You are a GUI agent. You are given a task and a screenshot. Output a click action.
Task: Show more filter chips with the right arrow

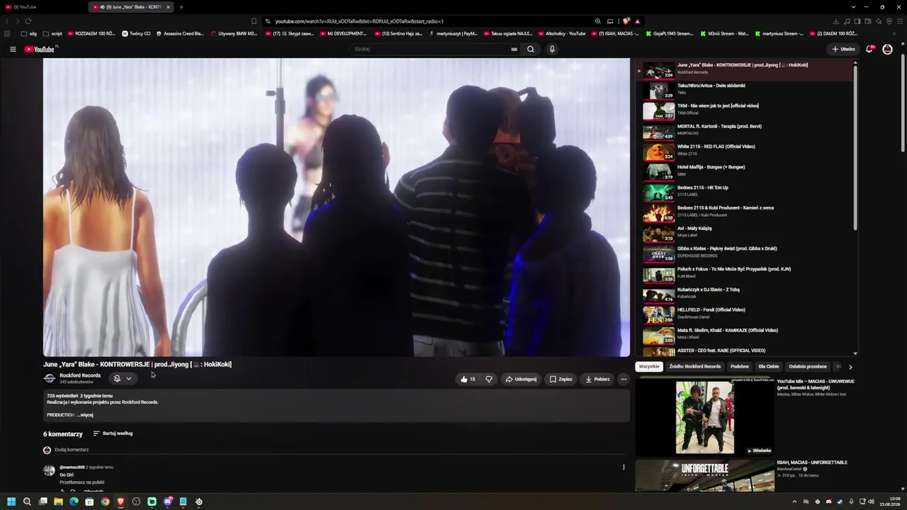[850, 367]
